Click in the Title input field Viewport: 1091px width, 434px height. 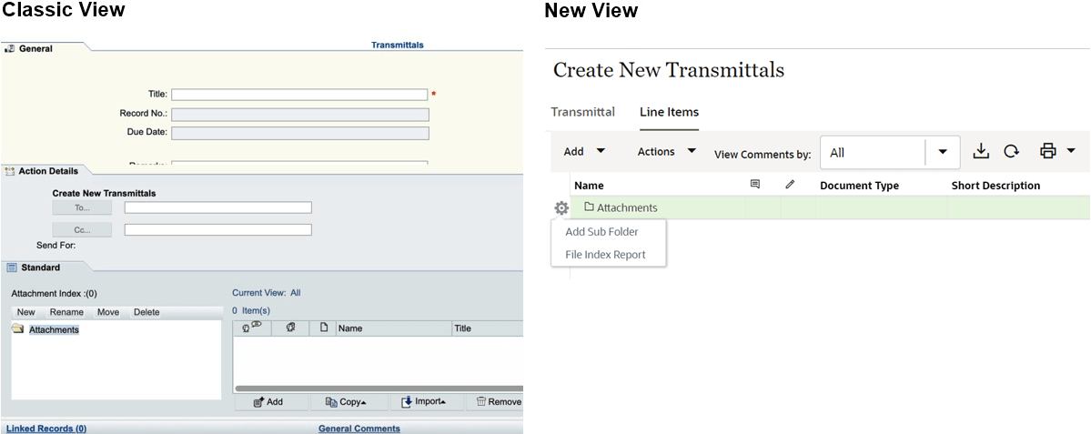point(300,95)
